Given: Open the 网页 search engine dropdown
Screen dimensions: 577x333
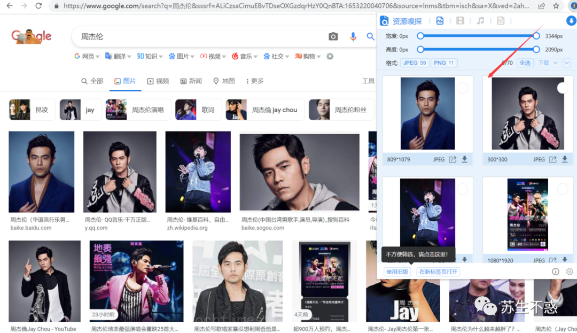Looking at the screenshot, I should (87, 56).
